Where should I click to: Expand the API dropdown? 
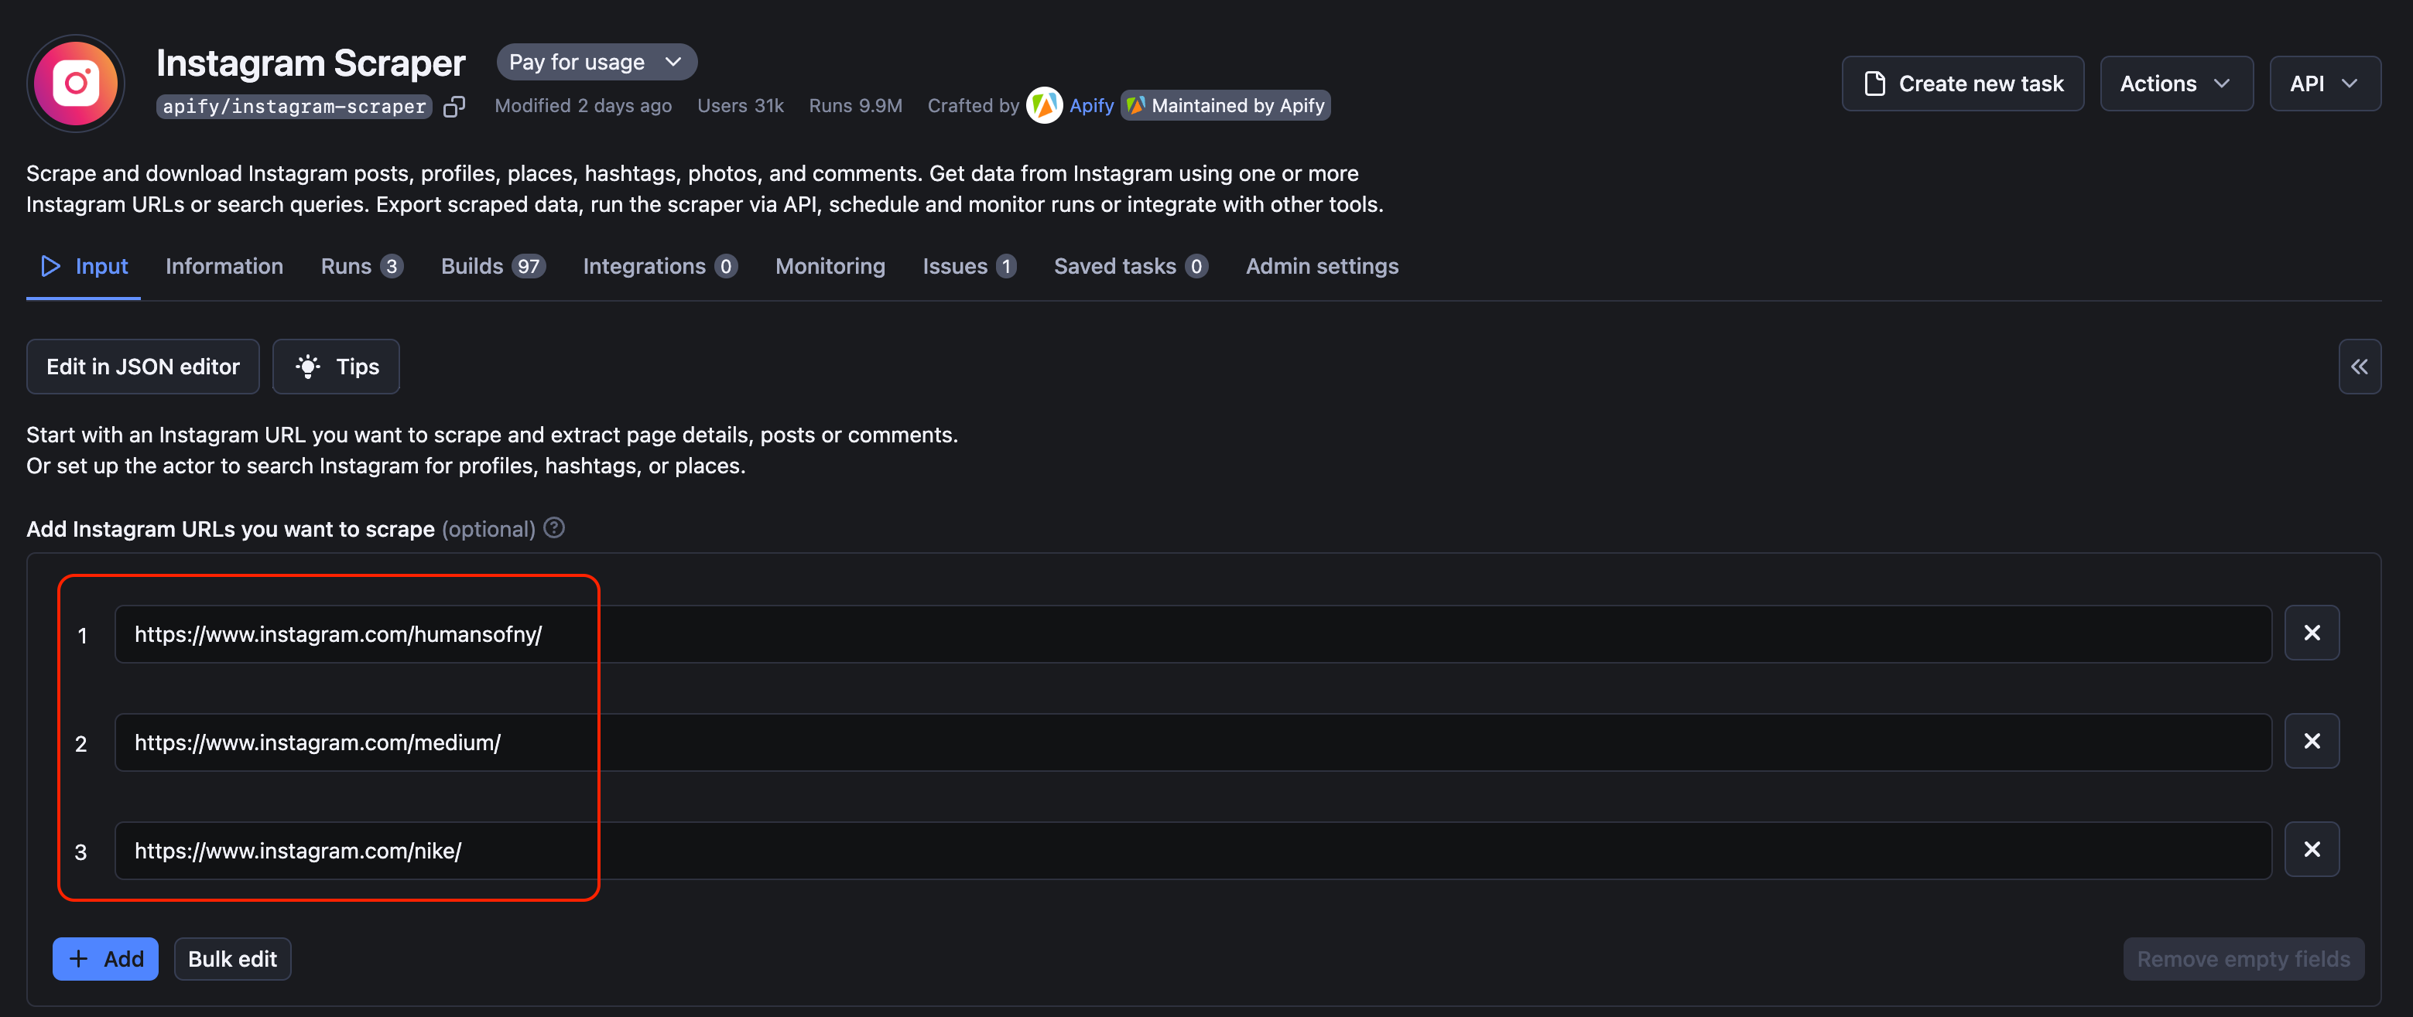[x=2324, y=84]
